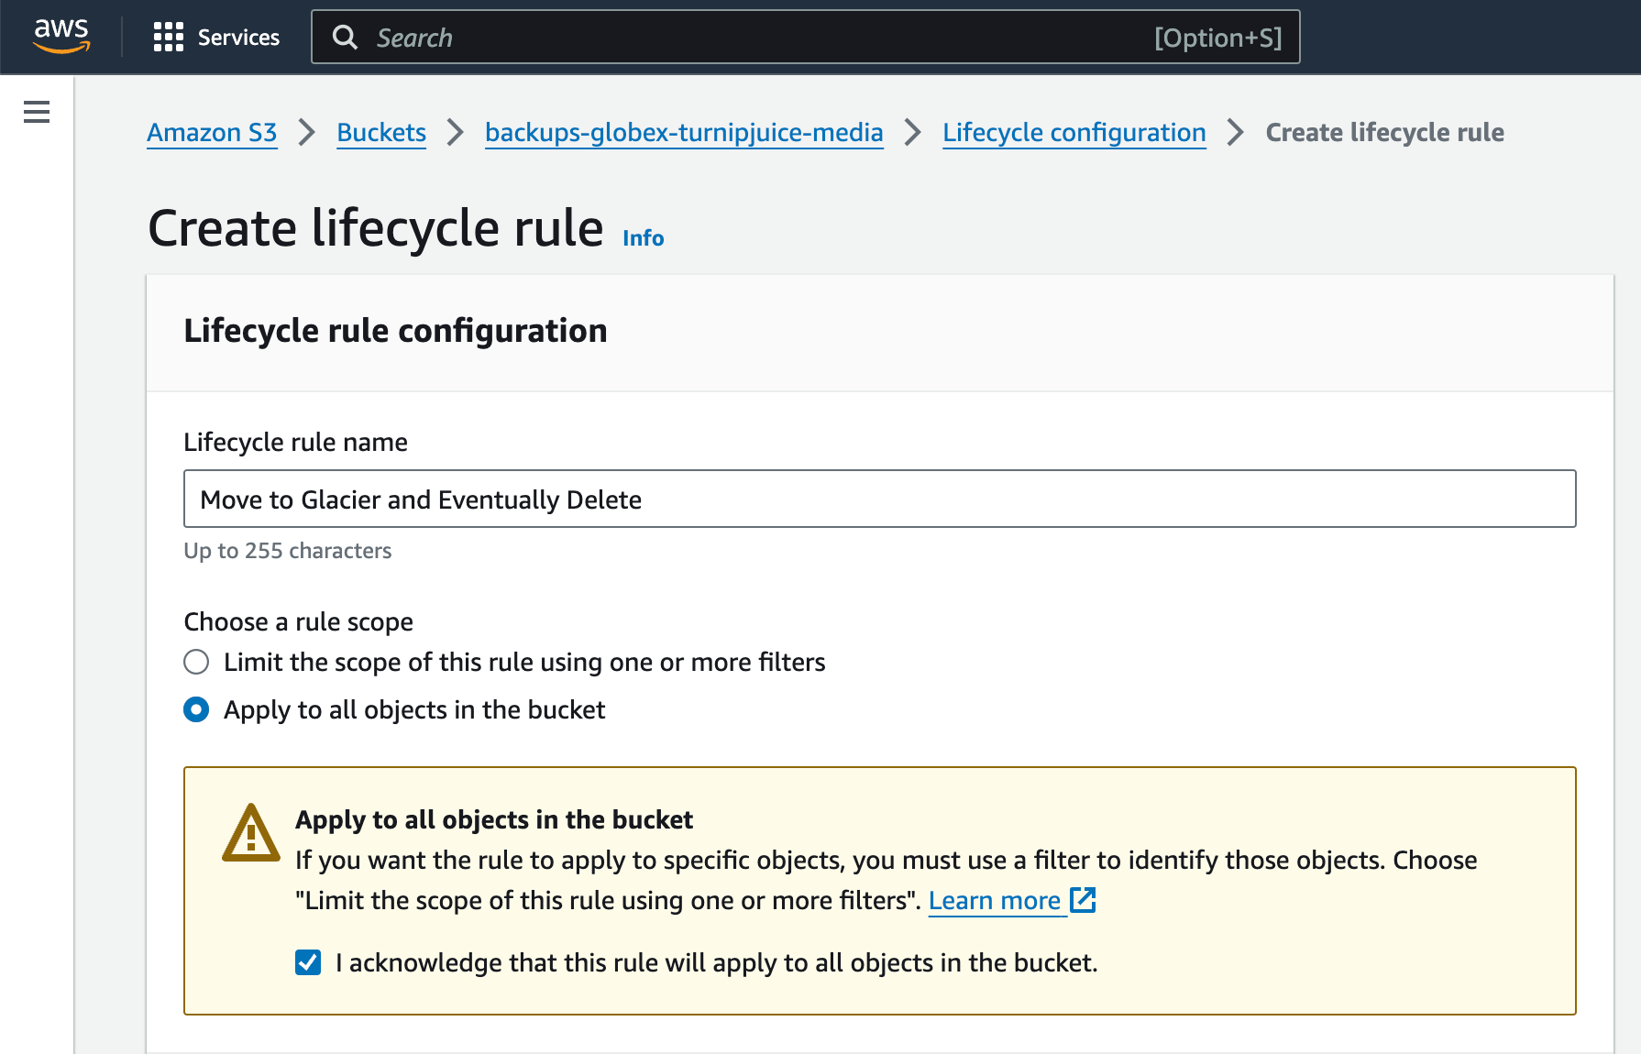Navigate to Lifecycle configuration breadcrumb

coord(1074,132)
